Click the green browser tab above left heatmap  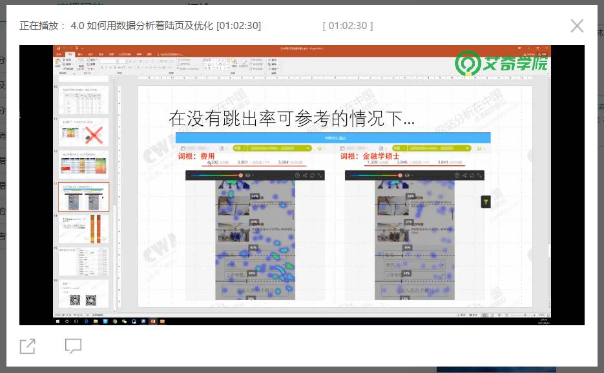tap(273, 148)
